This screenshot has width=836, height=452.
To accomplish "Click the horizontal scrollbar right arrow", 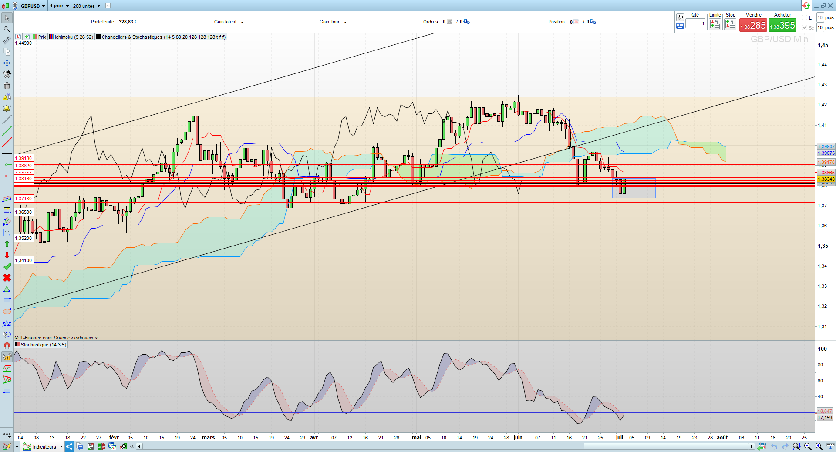I will pos(752,446).
